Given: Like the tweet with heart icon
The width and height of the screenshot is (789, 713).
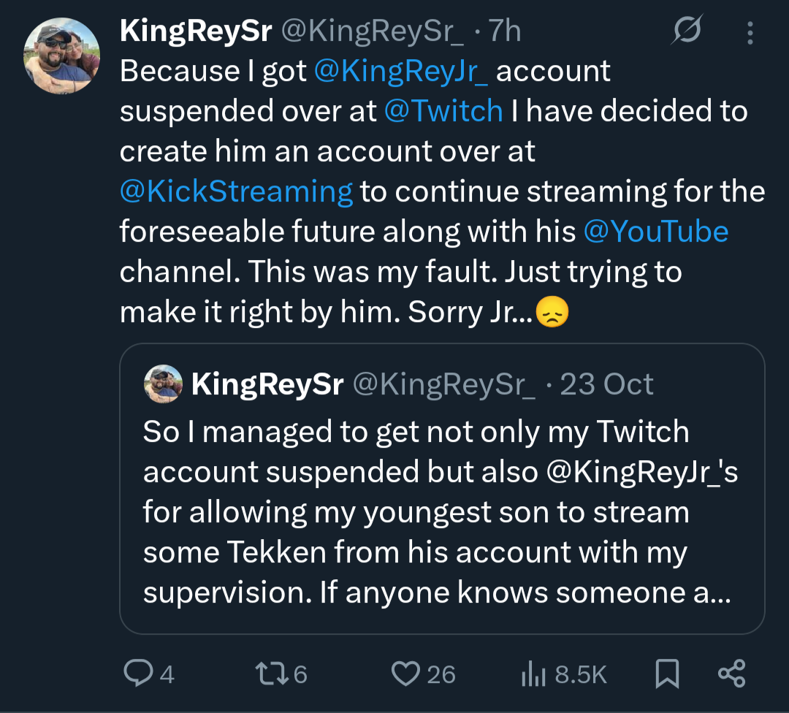Looking at the screenshot, I should point(406,673).
